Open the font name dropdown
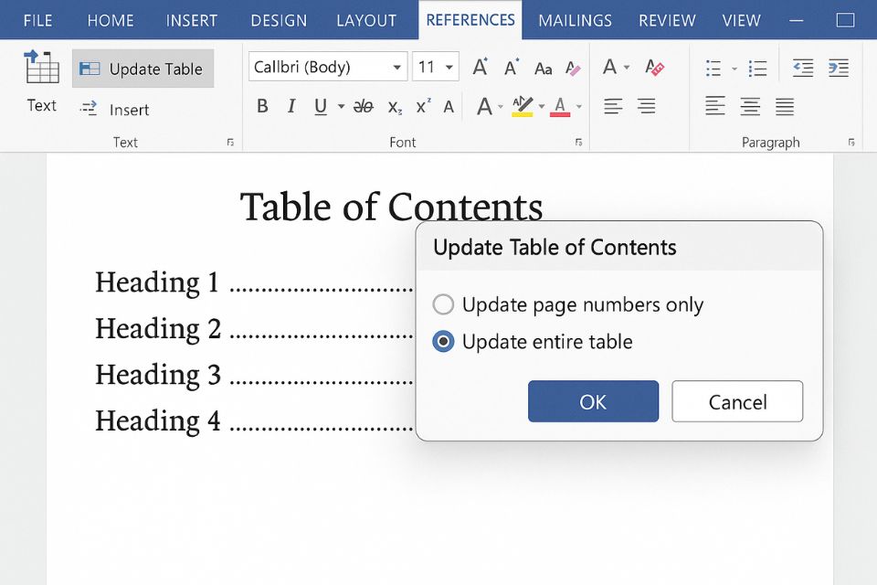The width and height of the screenshot is (877, 585). [396, 67]
